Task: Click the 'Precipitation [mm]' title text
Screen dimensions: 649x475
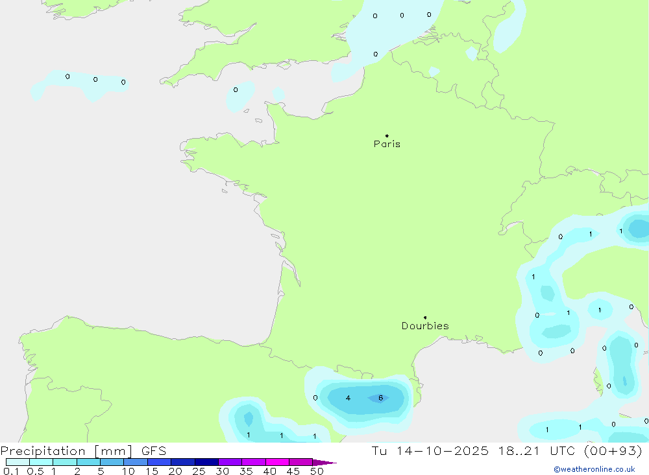Action: point(66,451)
